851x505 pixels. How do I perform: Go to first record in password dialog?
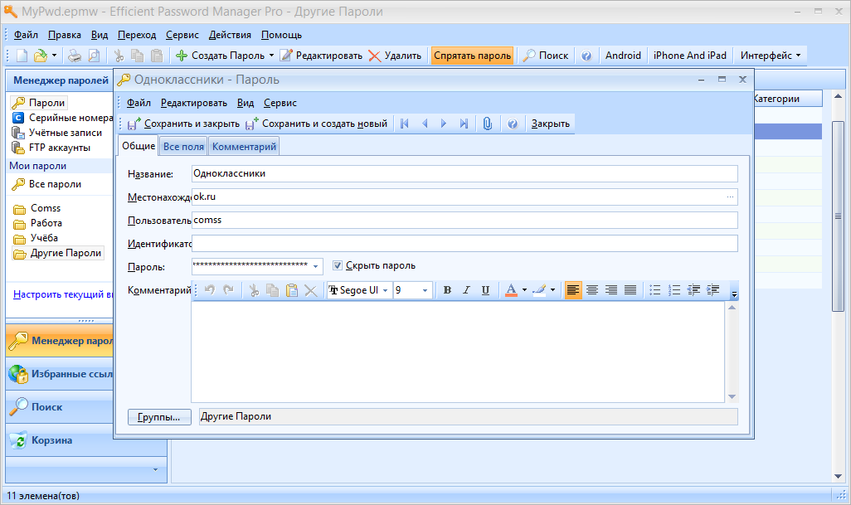[x=404, y=124]
